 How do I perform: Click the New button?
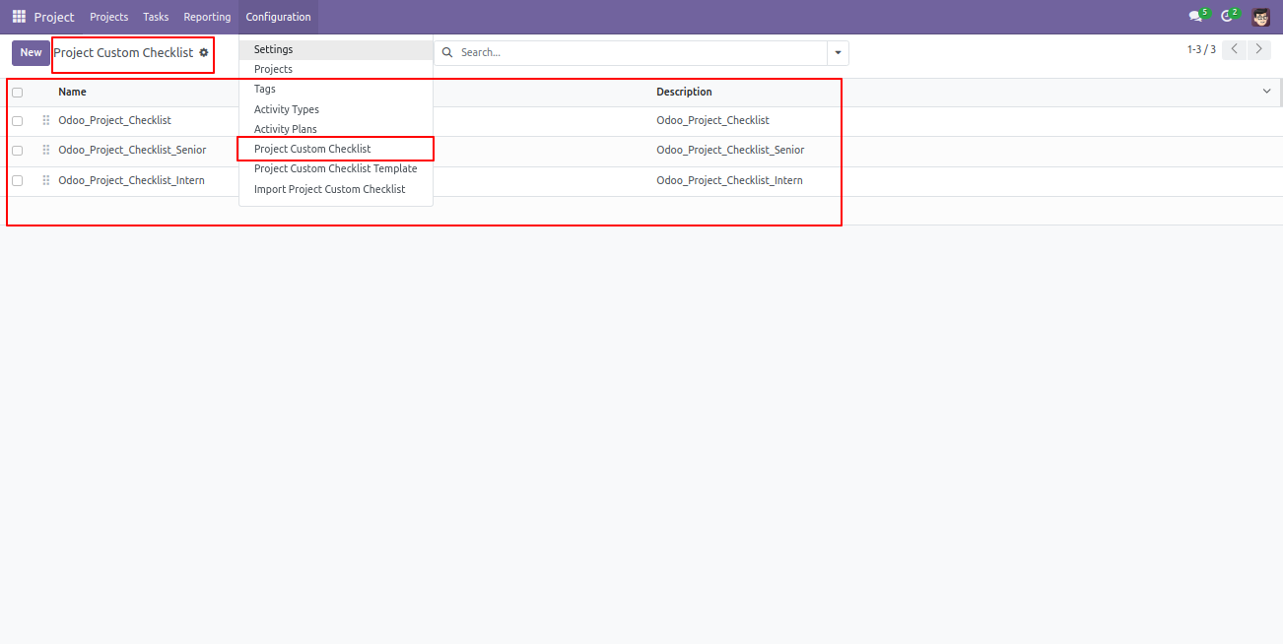click(x=31, y=53)
